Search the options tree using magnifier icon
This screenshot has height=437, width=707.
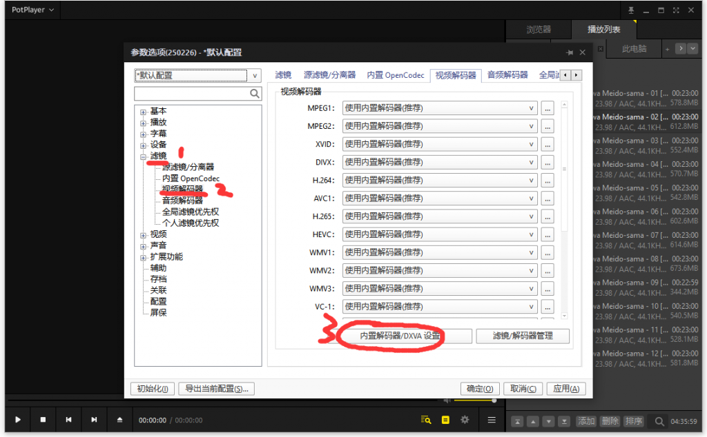pyautogui.click(x=255, y=94)
